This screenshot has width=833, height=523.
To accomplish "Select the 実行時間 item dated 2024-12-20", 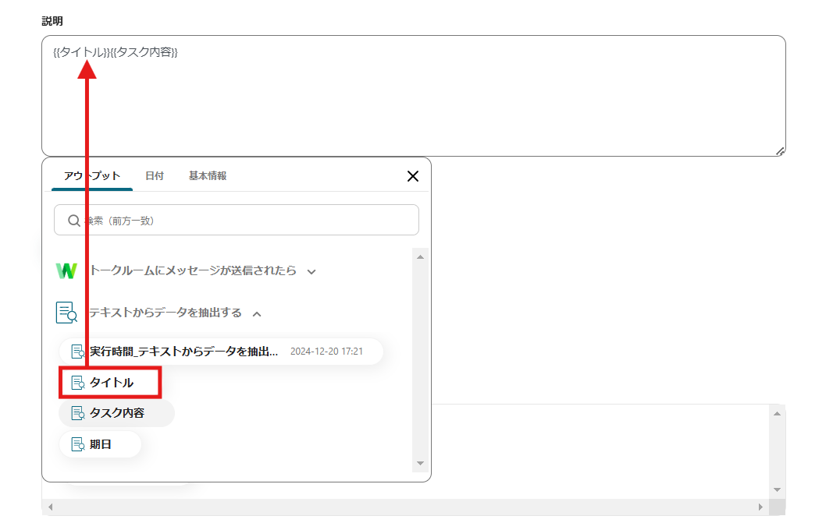I will click(x=195, y=351).
